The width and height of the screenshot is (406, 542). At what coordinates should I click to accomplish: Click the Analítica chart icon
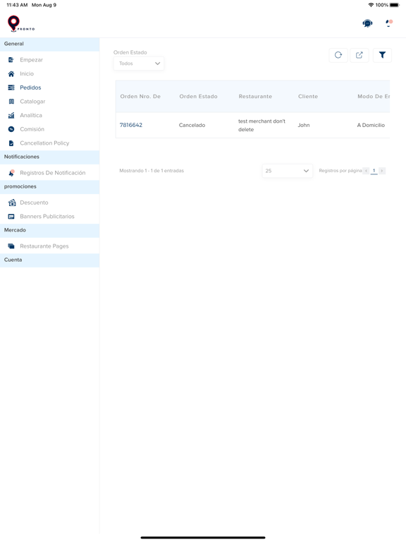(11, 115)
